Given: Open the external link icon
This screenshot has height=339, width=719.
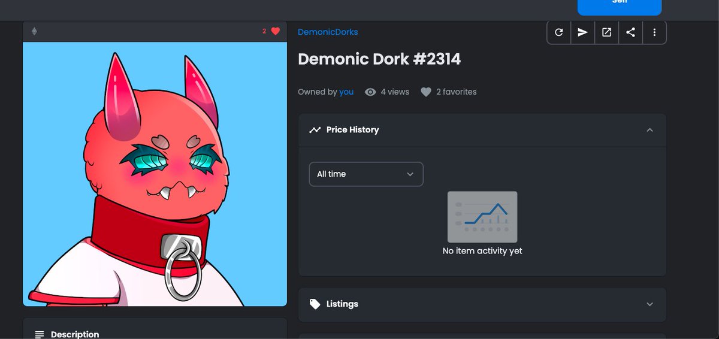Looking at the screenshot, I should pyautogui.click(x=606, y=32).
